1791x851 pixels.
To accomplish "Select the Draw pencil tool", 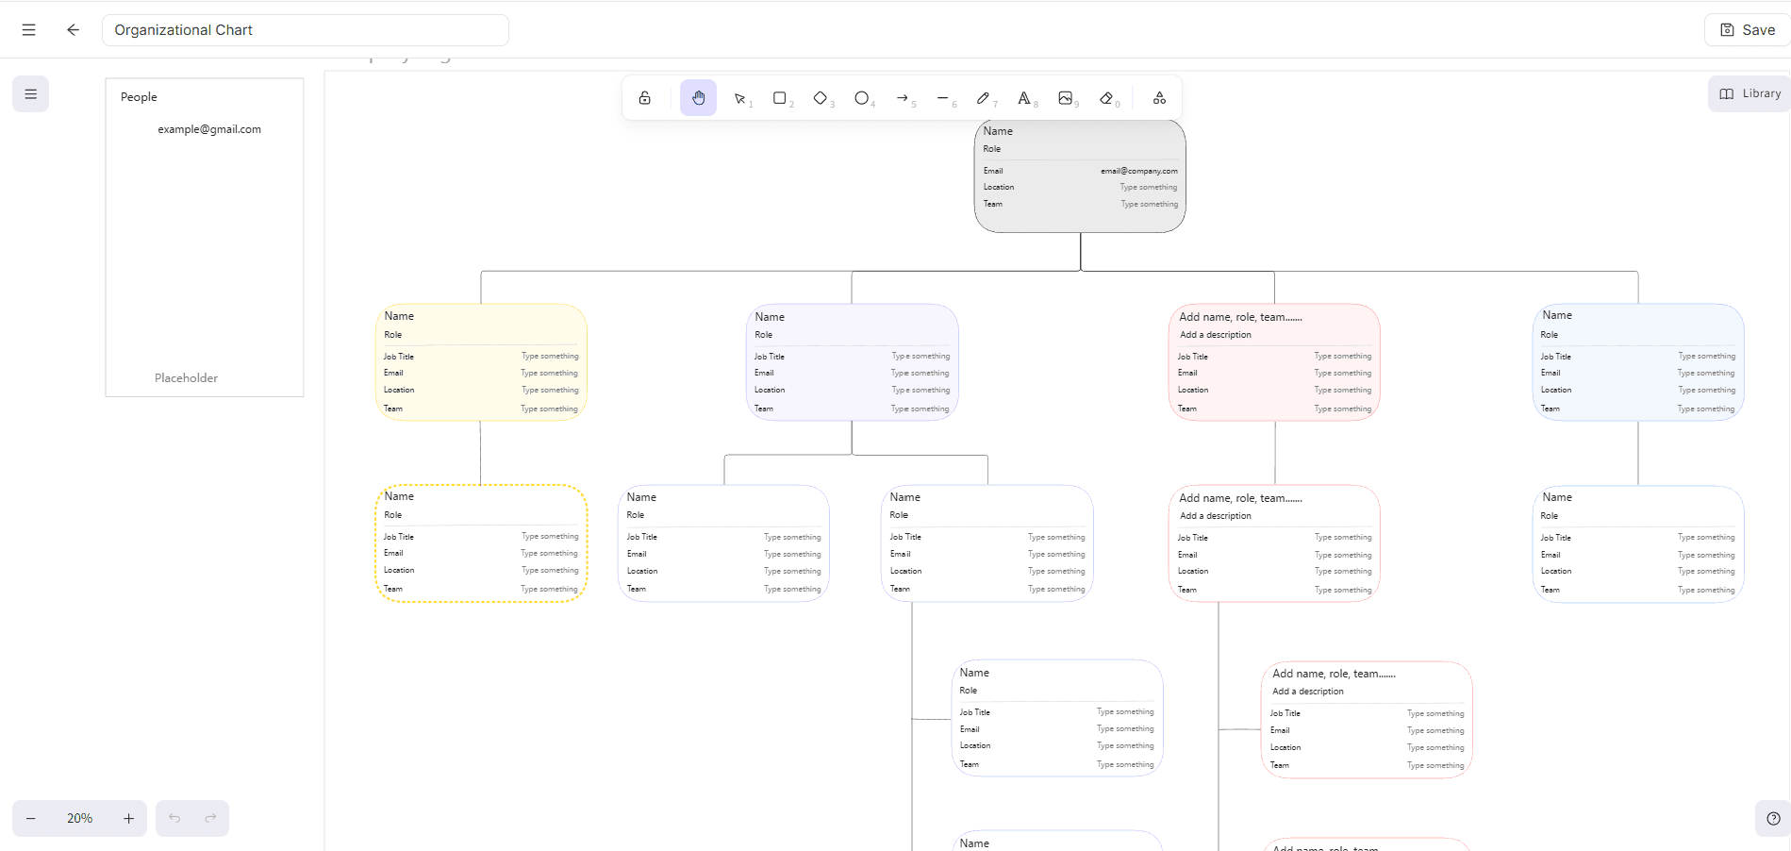I will (984, 98).
